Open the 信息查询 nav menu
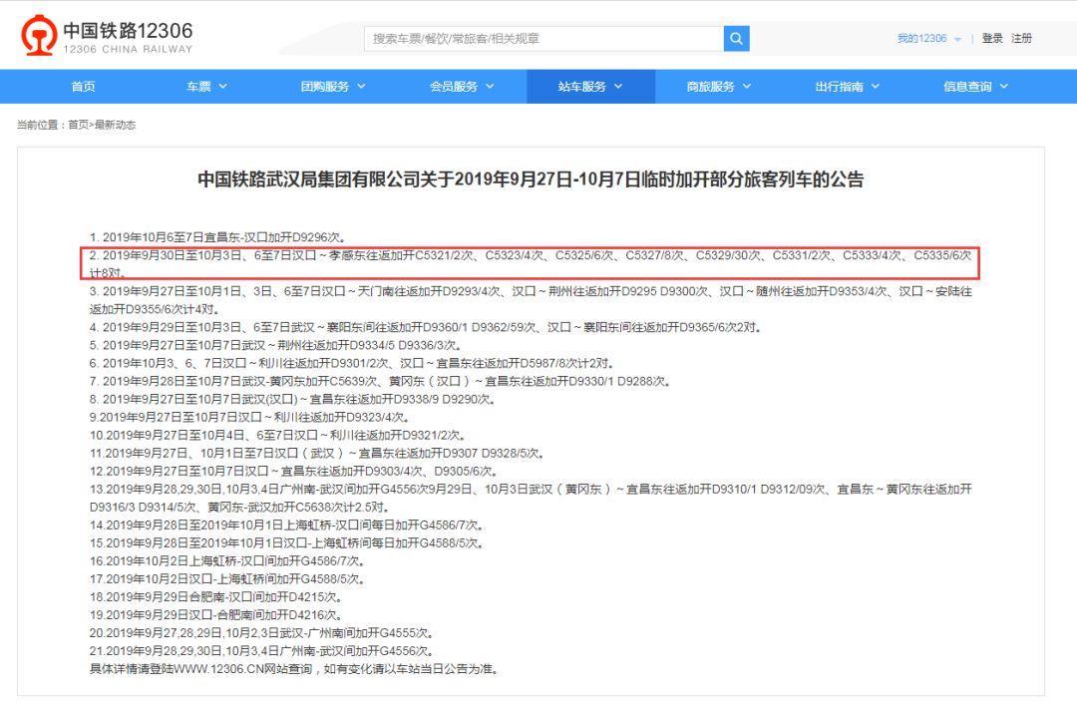The width and height of the screenshot is (1077, 703). [x=976, y=87]
